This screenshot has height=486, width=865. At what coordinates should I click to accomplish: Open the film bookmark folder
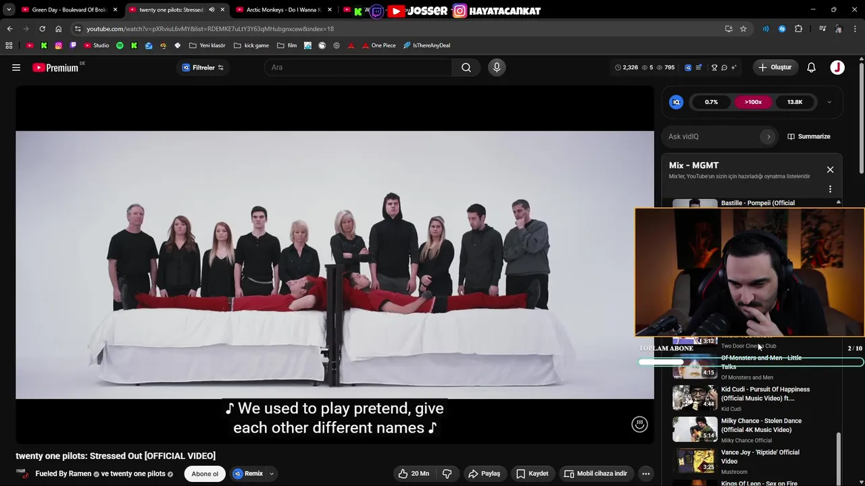tap(287, 46)
